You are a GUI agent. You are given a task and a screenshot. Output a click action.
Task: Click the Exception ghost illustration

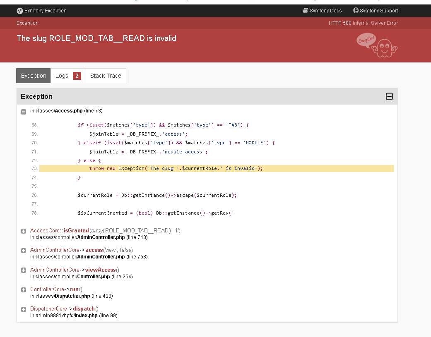click(377, 45)
